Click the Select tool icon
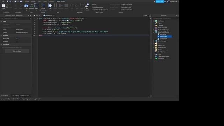Image resolution: width=224 pixels, height=126 pixels. coord(36,6)
